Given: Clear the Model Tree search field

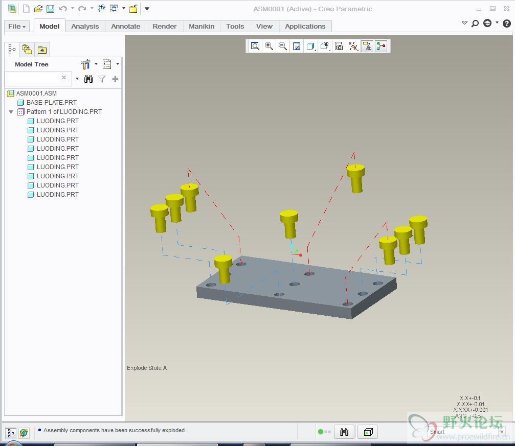Looking at the screenshot, I should coord(64,78).
